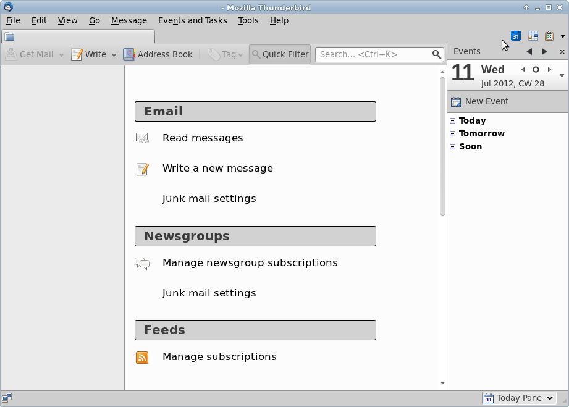Select the mail folder tab
569x407 pixels.
[78, 36]
